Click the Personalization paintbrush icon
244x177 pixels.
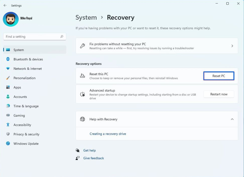pos(8,78)
